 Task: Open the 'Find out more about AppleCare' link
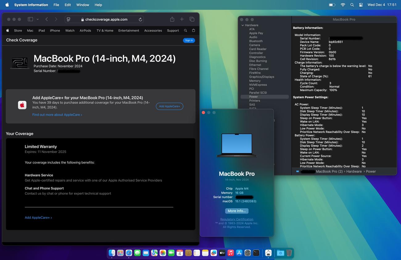pyautogui.click(x=57, y=115)
